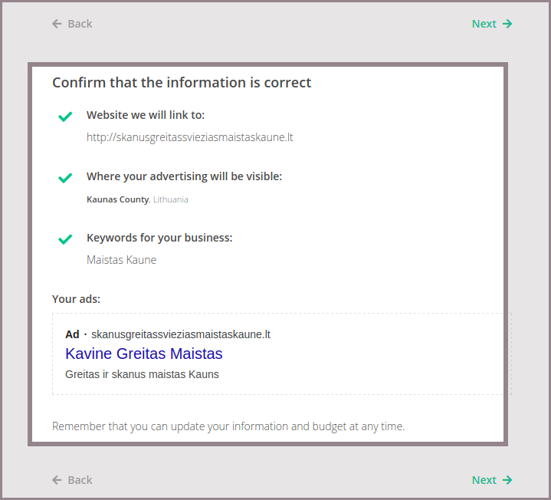Click the left arrow icon beside bottom Back

point(57,480)
